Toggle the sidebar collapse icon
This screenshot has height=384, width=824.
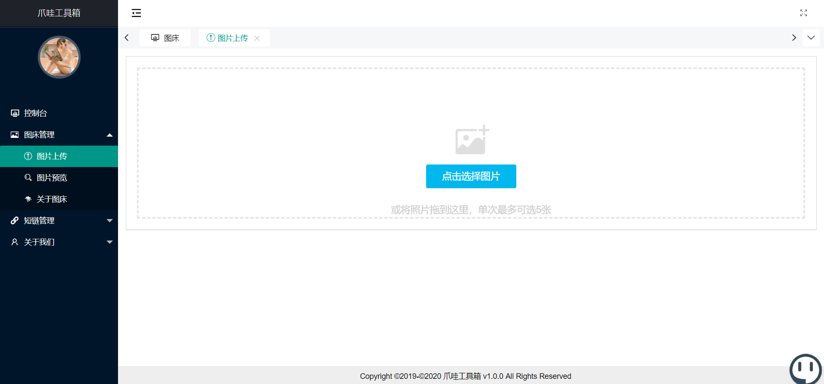[x=136, y=13]
